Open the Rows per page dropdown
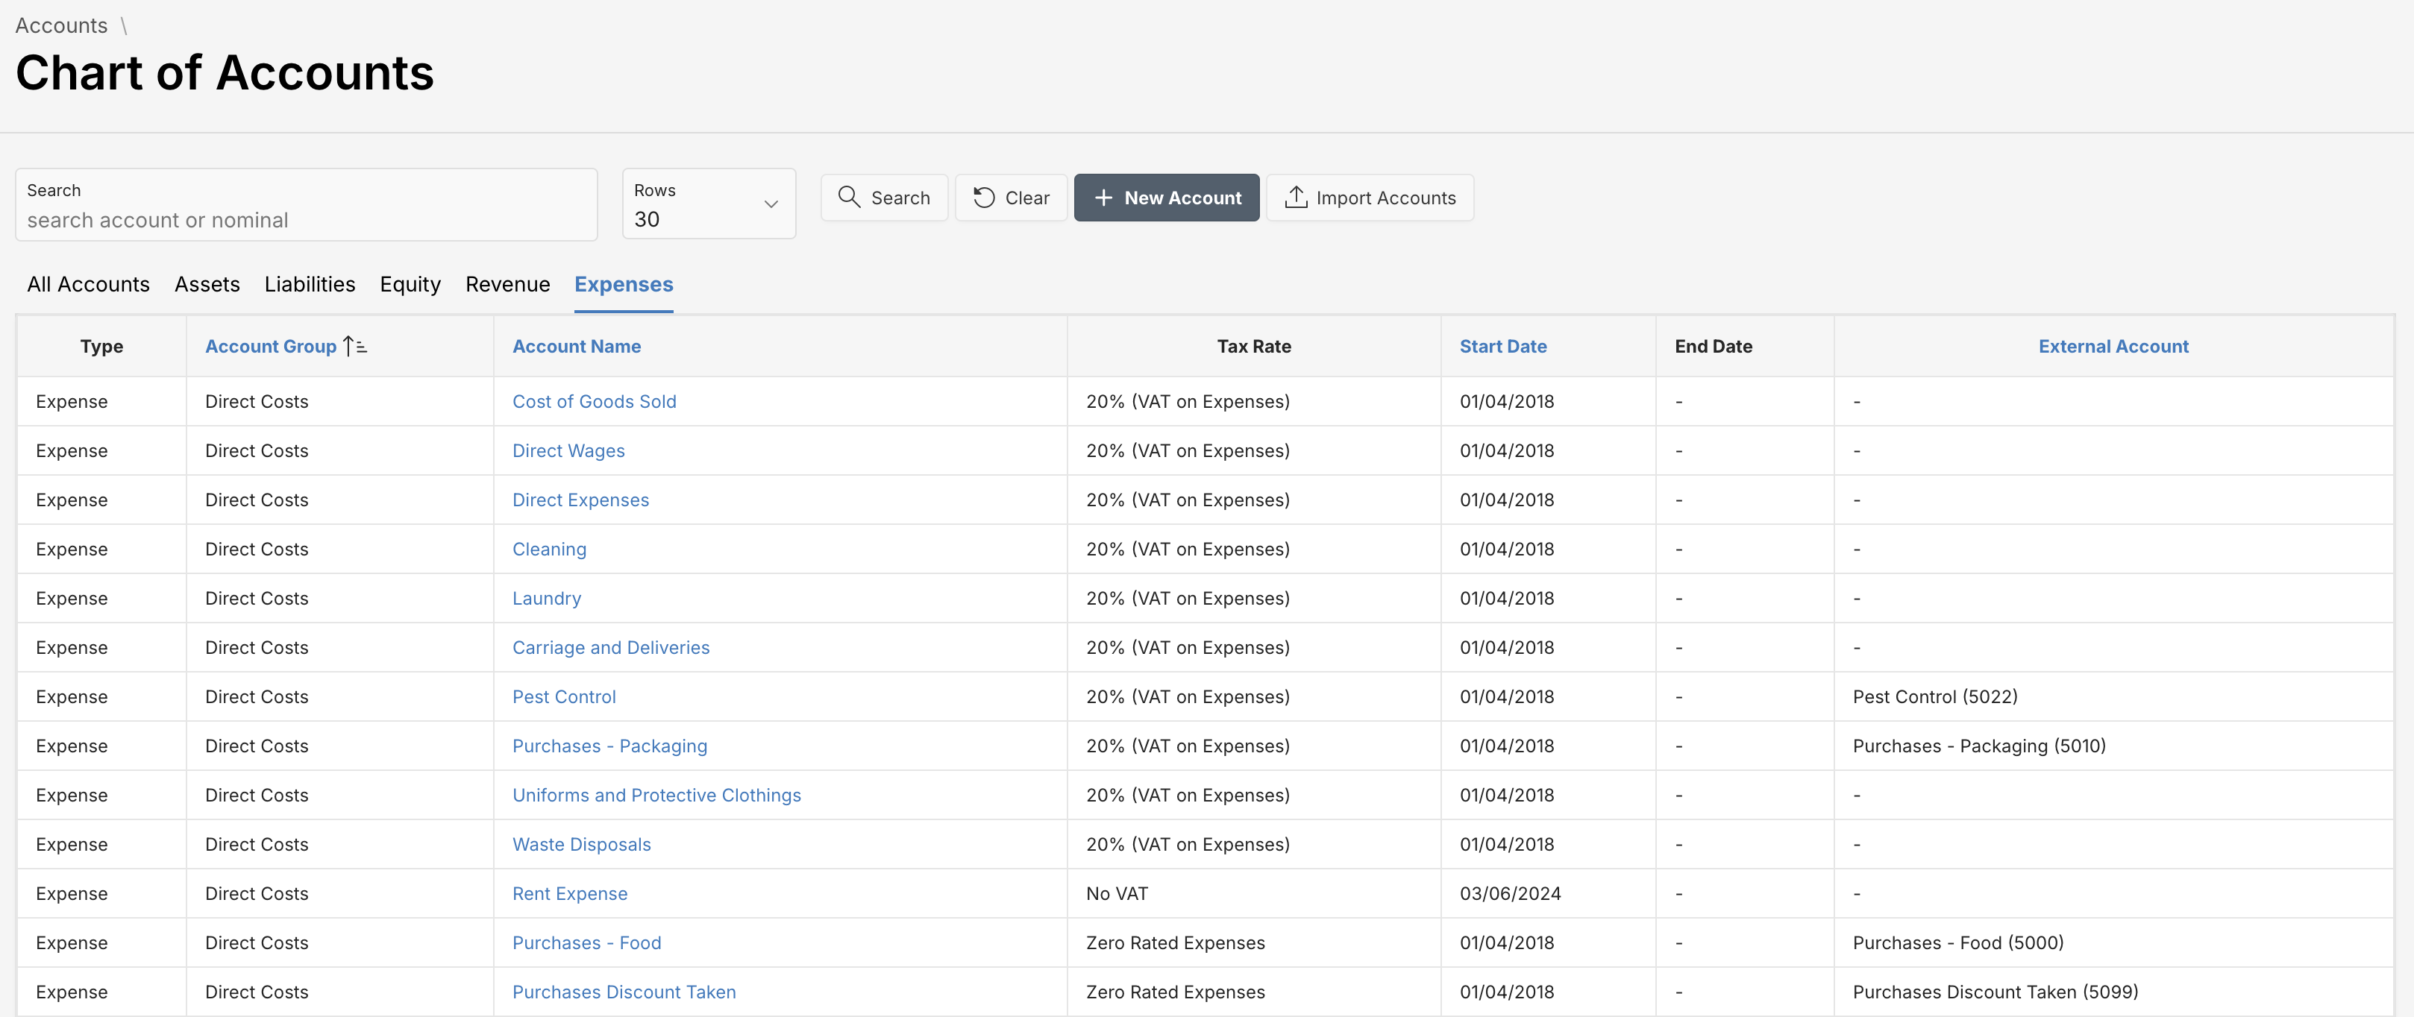 (x=709, y=204)
